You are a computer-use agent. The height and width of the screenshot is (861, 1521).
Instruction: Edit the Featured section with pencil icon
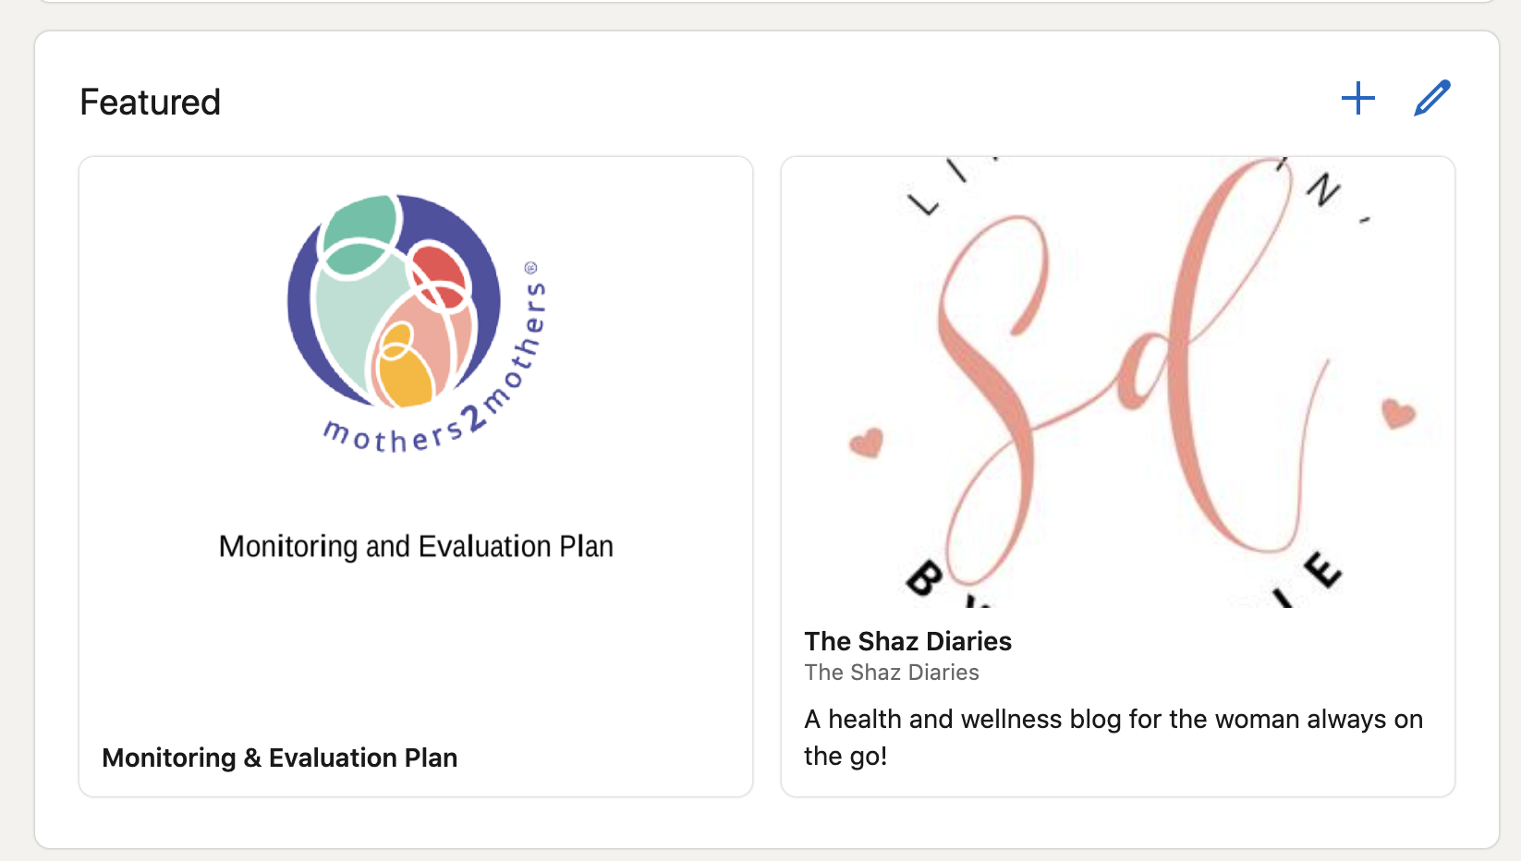[x=1432, y=98]
